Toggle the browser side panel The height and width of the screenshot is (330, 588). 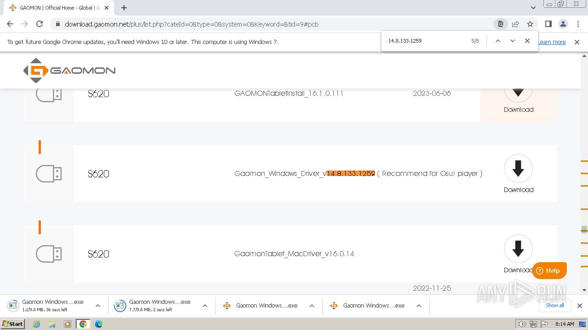point(548,24)
